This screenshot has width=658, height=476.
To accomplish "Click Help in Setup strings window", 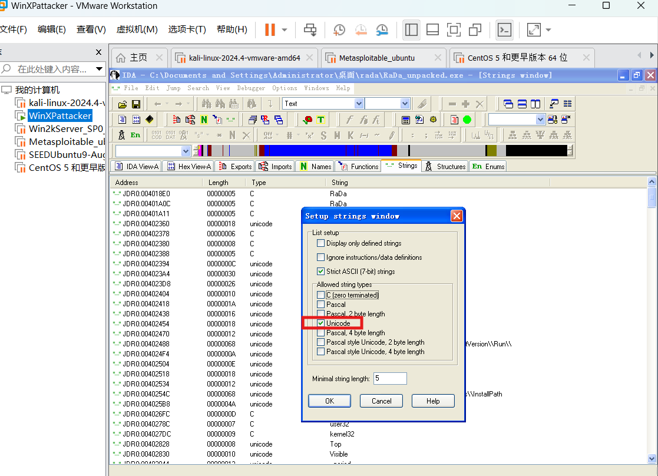I will tap(433, 401).
